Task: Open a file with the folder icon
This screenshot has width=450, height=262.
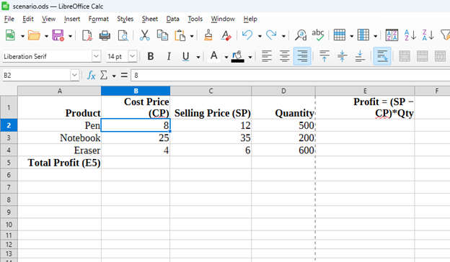Action: pyautogui.click(x=34, y=35)
